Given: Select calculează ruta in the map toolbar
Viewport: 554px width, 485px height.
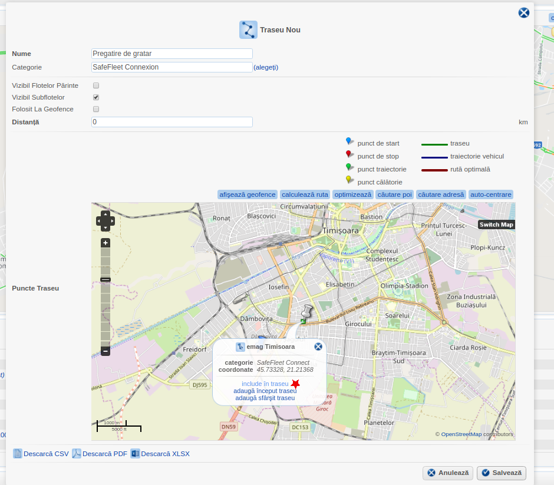Looking at the screenshot, I should pos(305,194).
